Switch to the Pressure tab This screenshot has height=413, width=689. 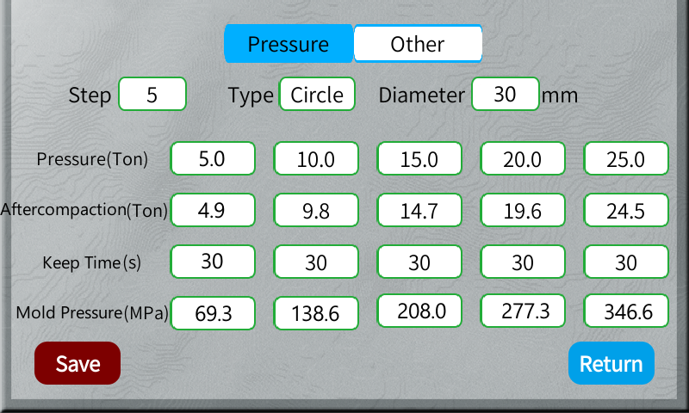pos(289,44)
